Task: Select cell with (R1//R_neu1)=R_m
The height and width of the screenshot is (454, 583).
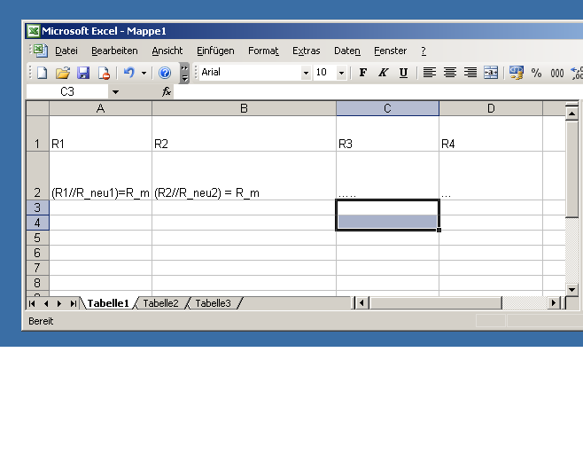Action: [x=100, y=176]
